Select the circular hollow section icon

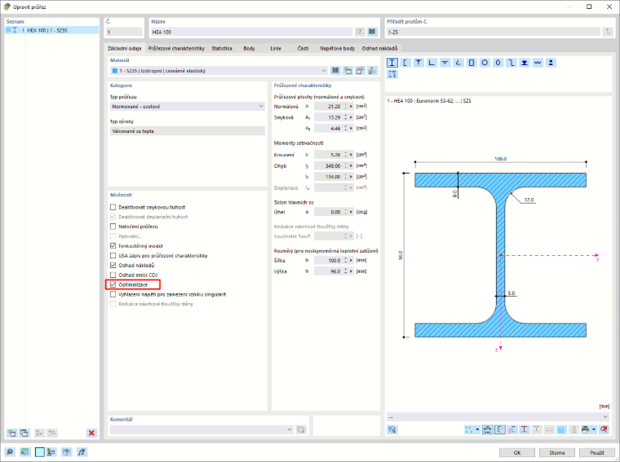485,63
